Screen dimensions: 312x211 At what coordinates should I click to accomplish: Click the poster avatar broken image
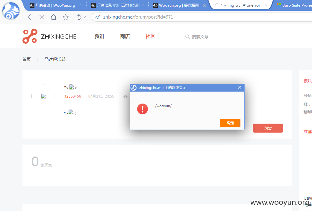point(43,96)
